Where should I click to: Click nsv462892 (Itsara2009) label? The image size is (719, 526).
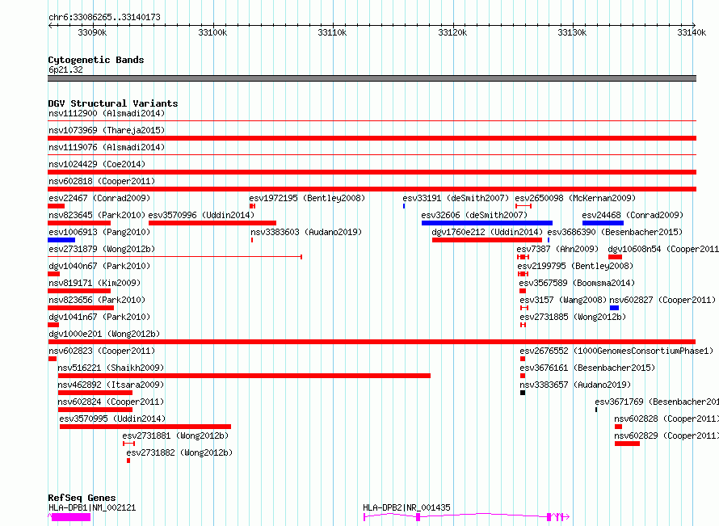coord(111,385)
